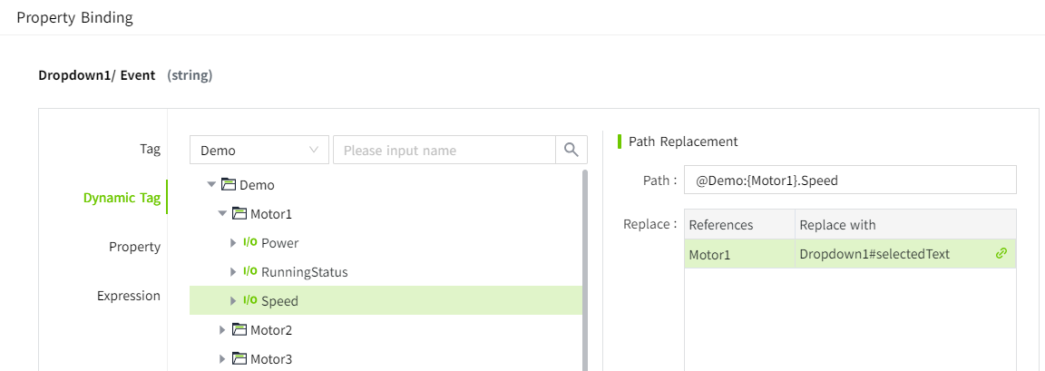Open the Demo dropdown selector
The width and height of the screenshot is (1045, 371).
click(259, 150)
